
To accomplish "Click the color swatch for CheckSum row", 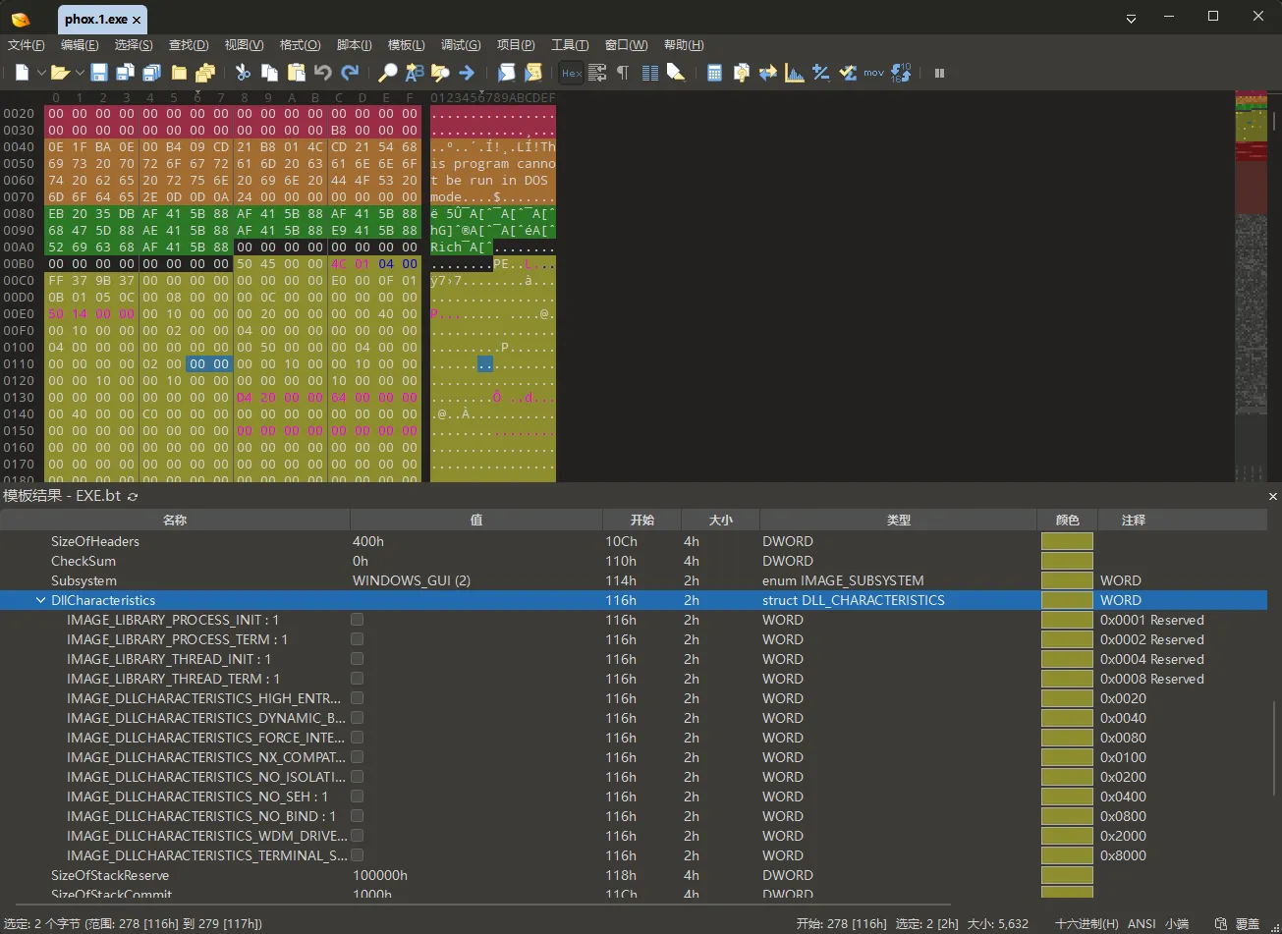I will (x=1067, y=561).
